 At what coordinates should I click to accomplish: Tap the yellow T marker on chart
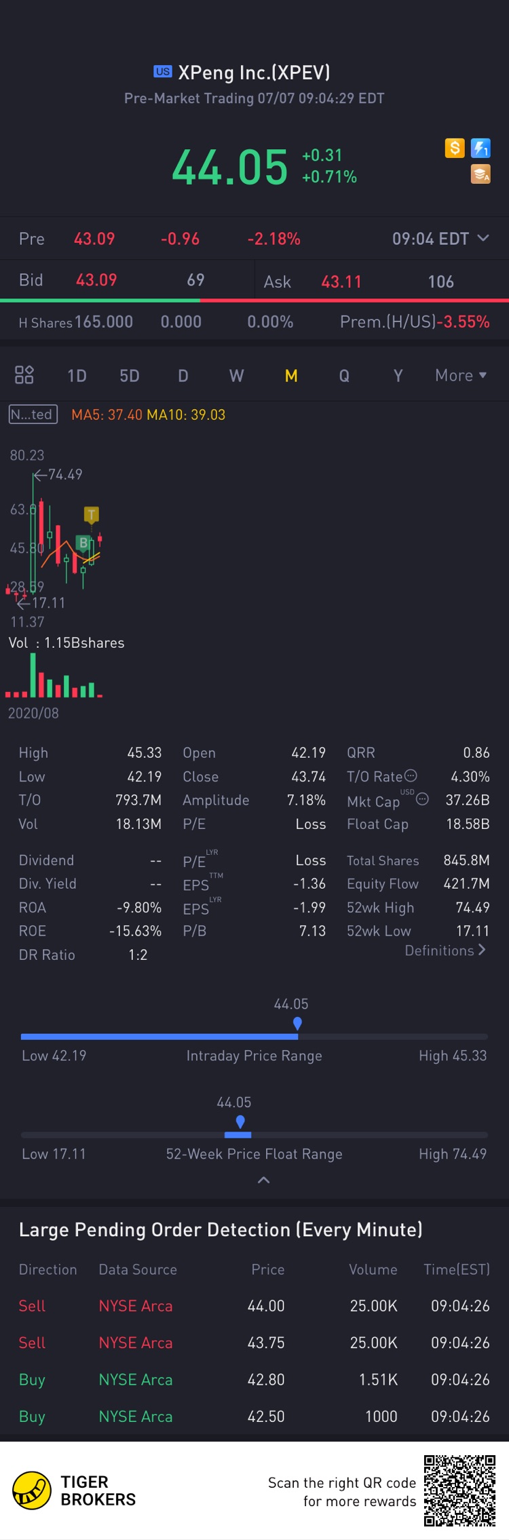(x=91, y=515)
